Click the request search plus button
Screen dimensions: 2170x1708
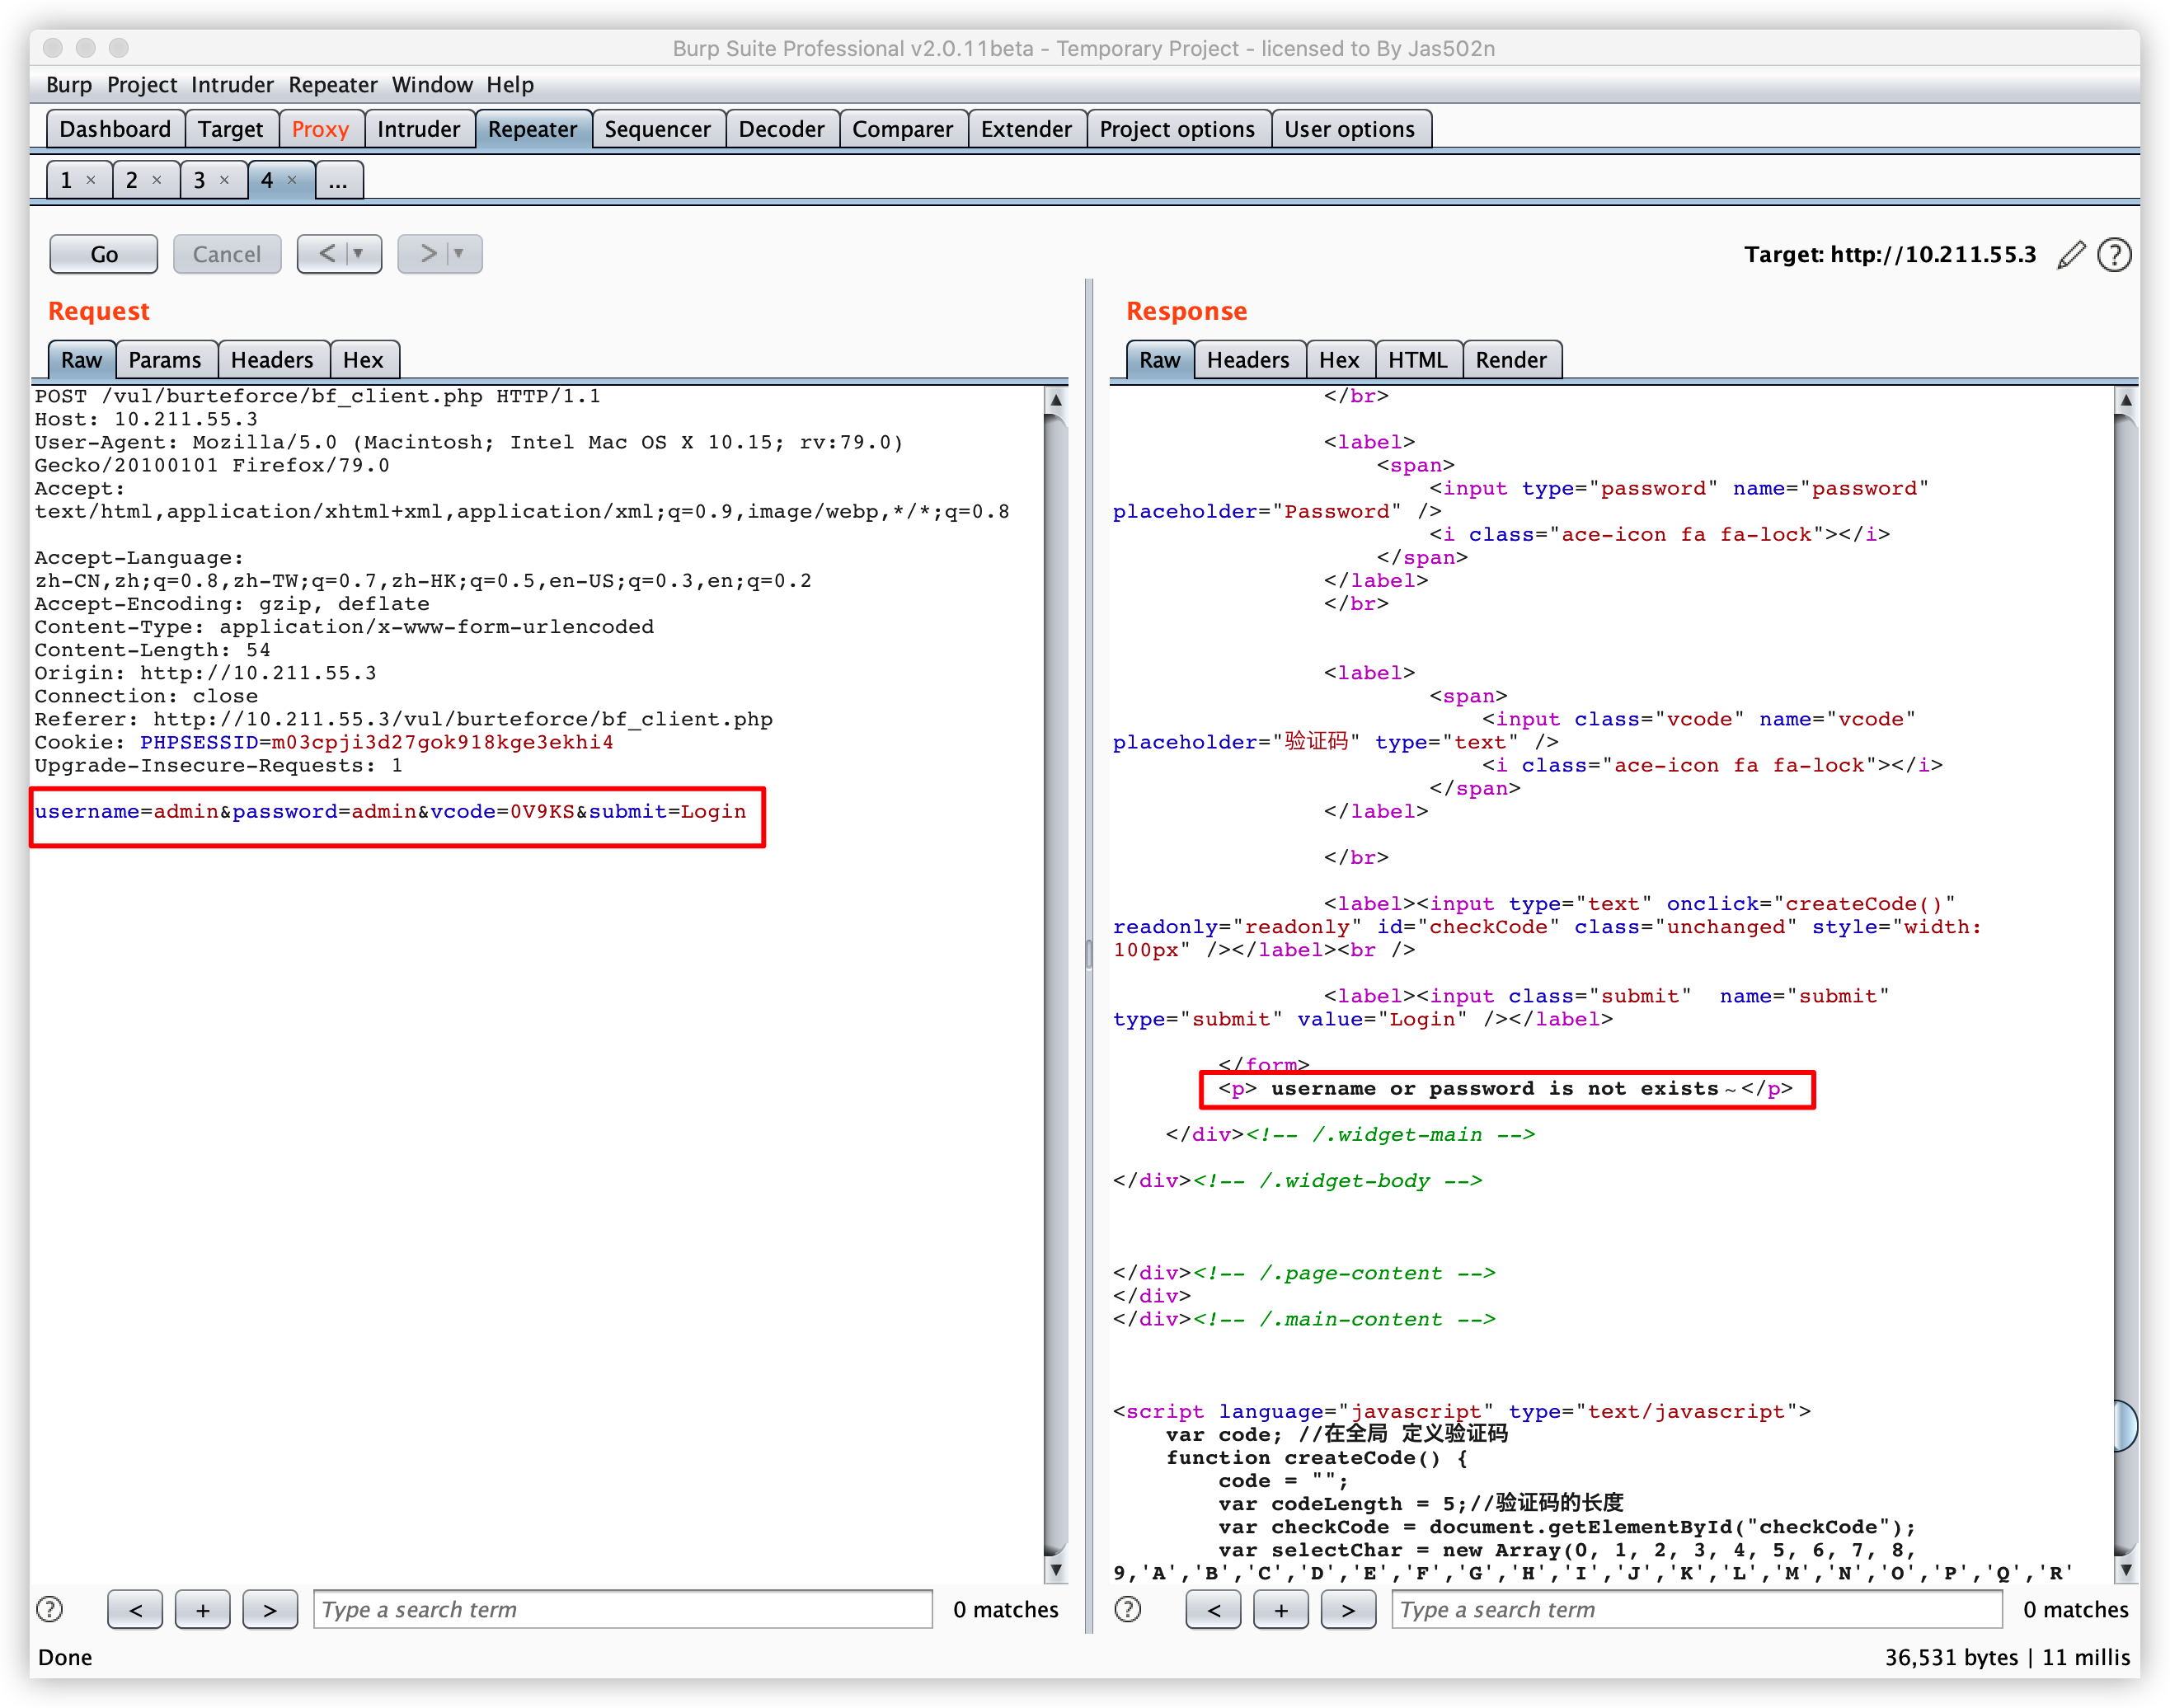tap(203, 1610)
